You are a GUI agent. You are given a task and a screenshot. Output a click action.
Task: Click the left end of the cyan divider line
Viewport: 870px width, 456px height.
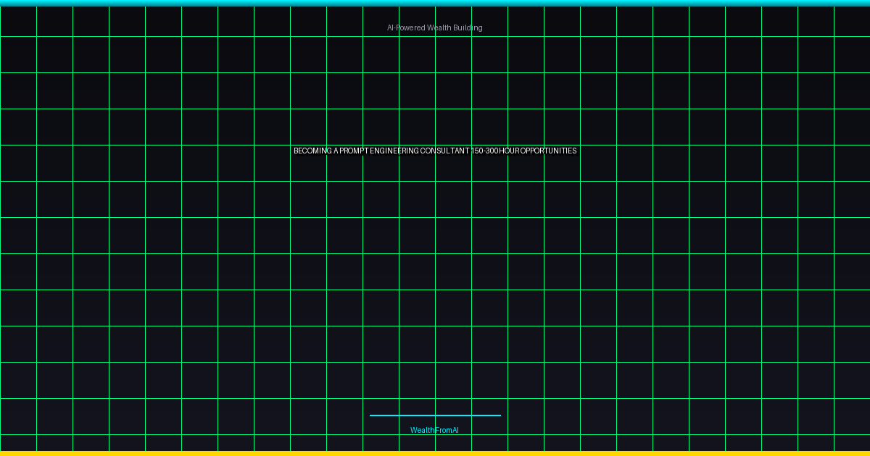tap(372, 415)
